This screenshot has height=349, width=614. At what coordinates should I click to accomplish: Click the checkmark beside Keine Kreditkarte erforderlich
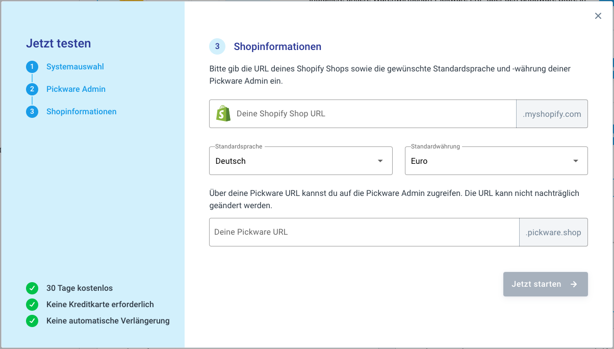pyautogui.click(x=32, y=305)
